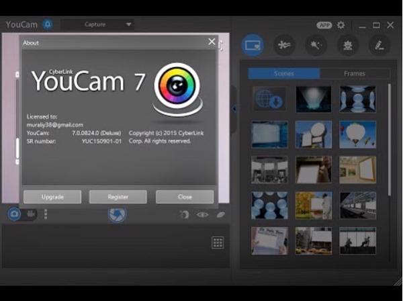403x301 pixels.
Task: Open the Capture mode dropdown
Action: (97, 24)
